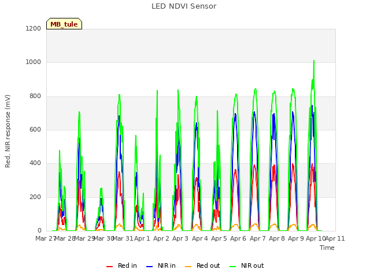Image resolution: width=370 pixels, height=277 pixels.
Task: Click the Apr 9 x-axis tick label
Action: pos(296,238)
